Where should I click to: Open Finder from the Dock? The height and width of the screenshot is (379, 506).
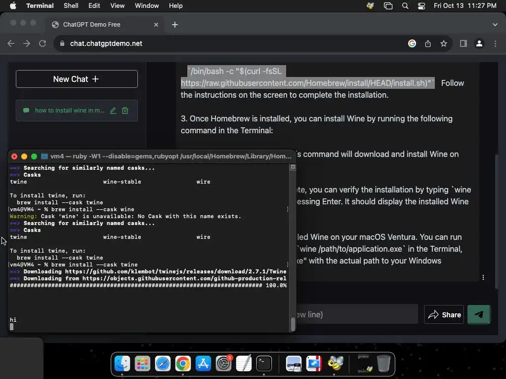click(x=123, y=364)
